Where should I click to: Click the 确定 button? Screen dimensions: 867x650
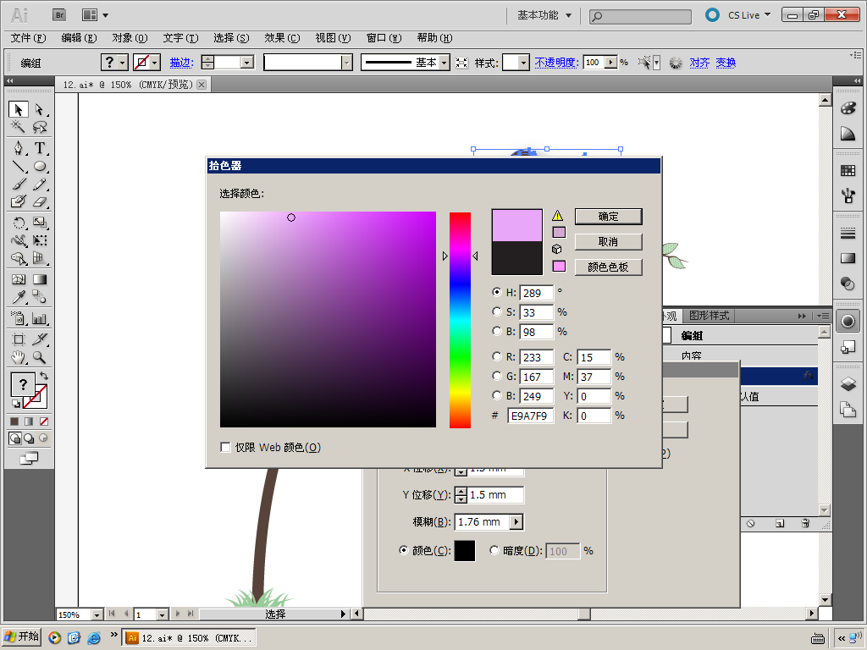(x=608, y=217)
